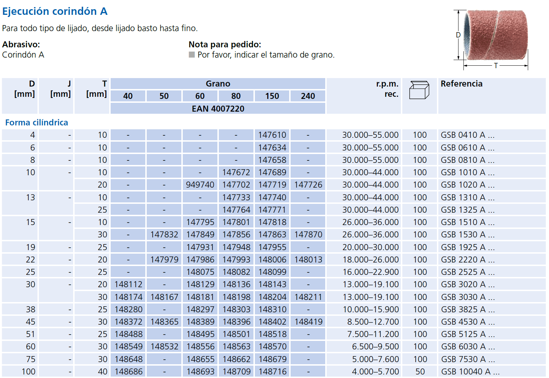This screenshot has height=378, width=549.
Task: Click the Grano 80 column header
Action: (236, 96)
